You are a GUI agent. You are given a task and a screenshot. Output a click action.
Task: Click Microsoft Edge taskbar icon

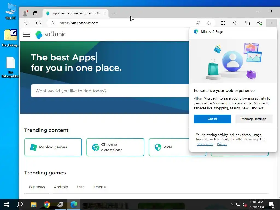[x=74, y=205]
